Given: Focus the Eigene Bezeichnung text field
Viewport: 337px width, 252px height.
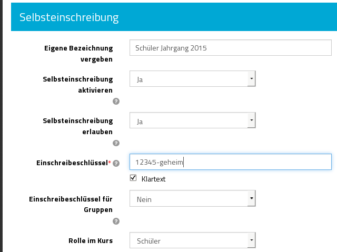Looking at the screenshot, I should (230, 47).
